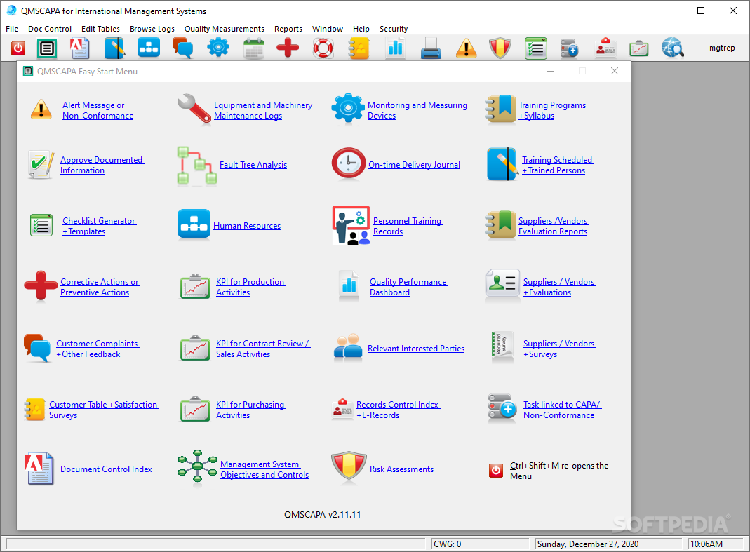Click the Personnel Training presenter icon
Viewport: 750px width, 552px height.
tap(351, 226)
